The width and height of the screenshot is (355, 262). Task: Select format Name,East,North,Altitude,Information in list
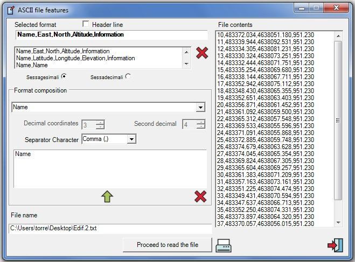pyautogui.click(x=62, y=51)
